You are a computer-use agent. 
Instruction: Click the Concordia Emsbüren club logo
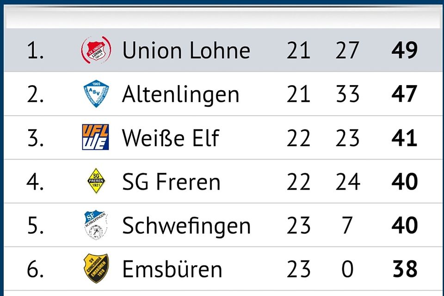click(96, 269)
